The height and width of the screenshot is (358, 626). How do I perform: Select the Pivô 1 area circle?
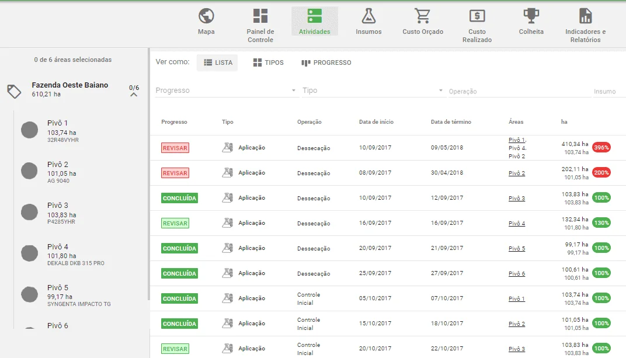[29, 129]
